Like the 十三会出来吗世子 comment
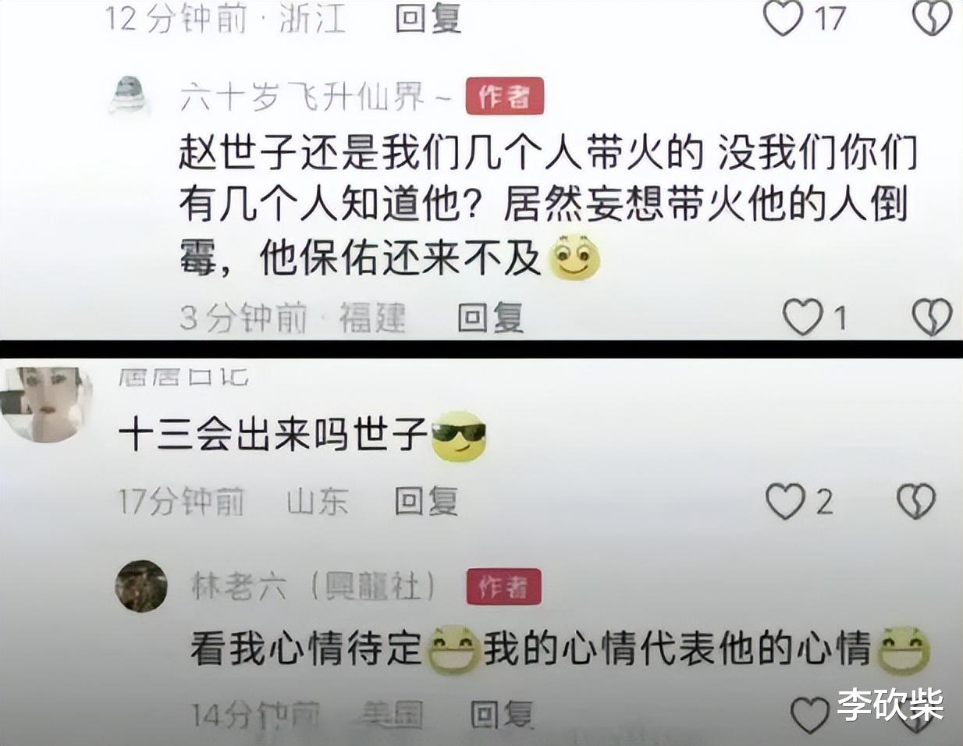963x746 pixels. [785, 501]
